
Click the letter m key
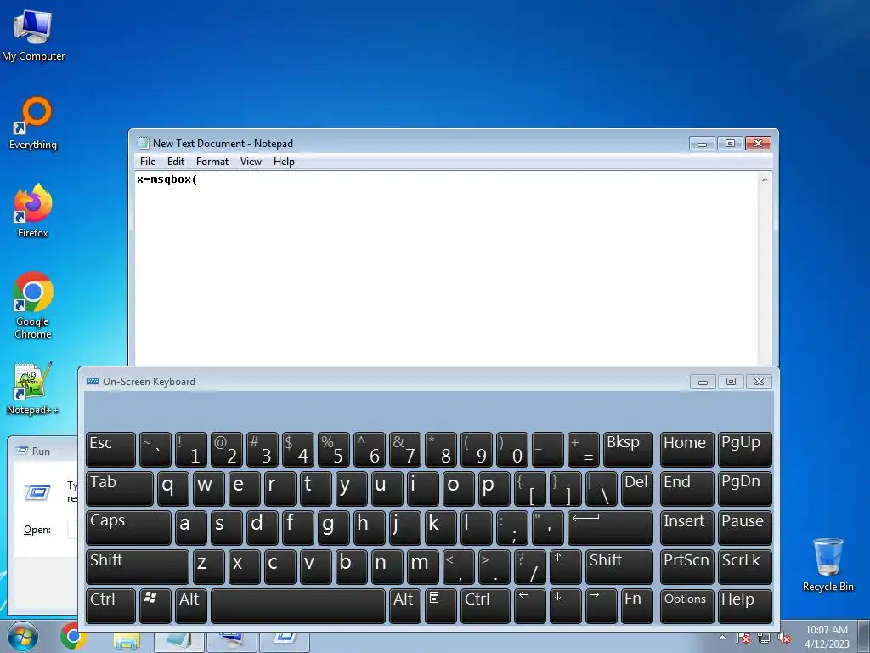(x=423, y=566)
